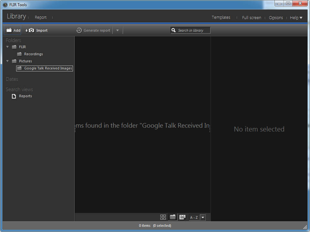Switch to thumbnail grid view
This screenshot has height=232, width=310.
point(163,217)
